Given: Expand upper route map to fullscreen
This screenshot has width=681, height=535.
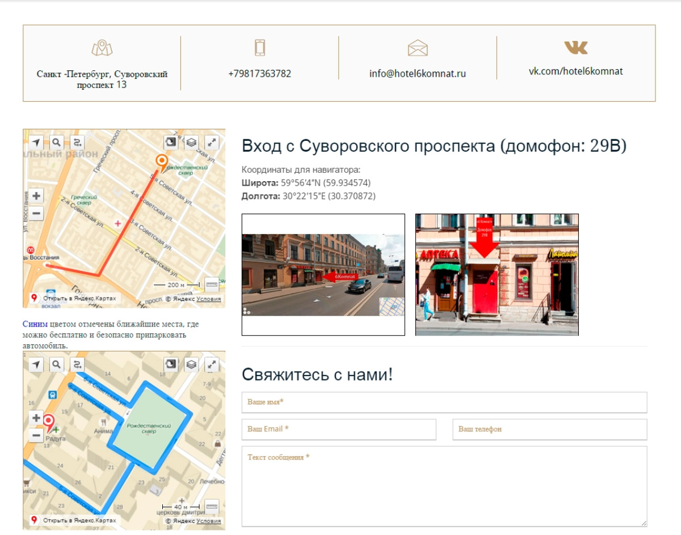Looking at the screenshot, I should click(212, 142).
